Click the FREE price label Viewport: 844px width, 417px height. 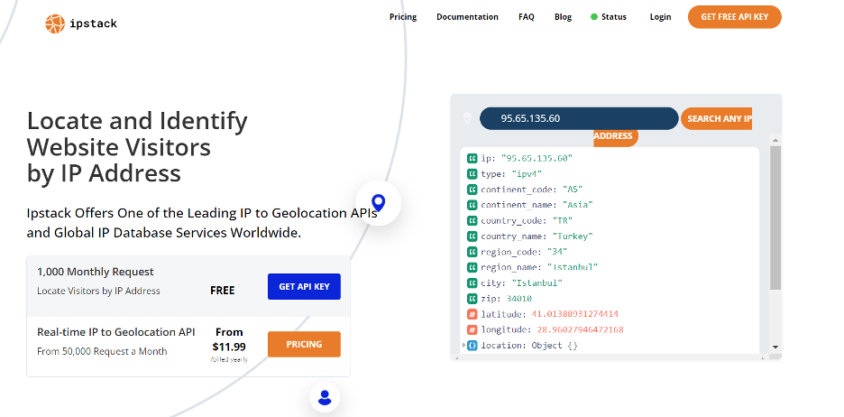(x=223, y=291)
